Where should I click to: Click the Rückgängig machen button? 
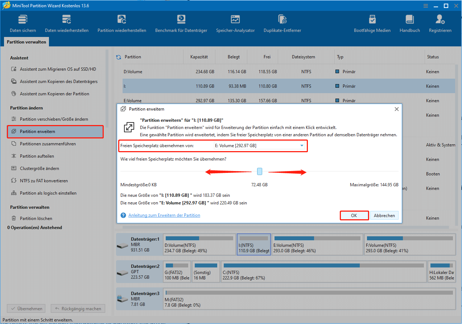pyautogui.click(x=78, y=308)
